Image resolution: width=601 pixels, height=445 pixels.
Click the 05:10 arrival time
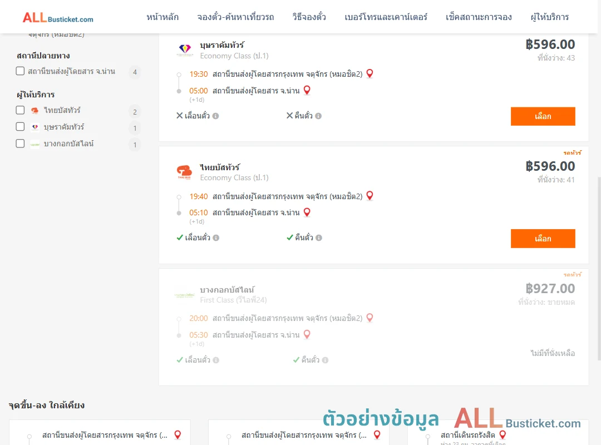tap(199, 212)
